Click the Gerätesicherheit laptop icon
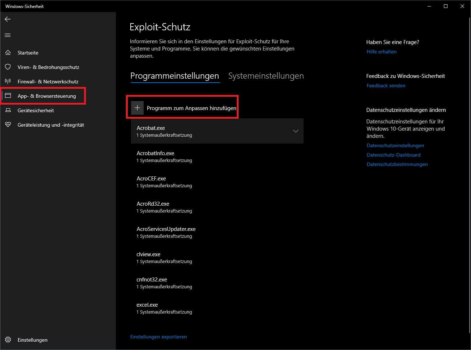 (8, 110)
